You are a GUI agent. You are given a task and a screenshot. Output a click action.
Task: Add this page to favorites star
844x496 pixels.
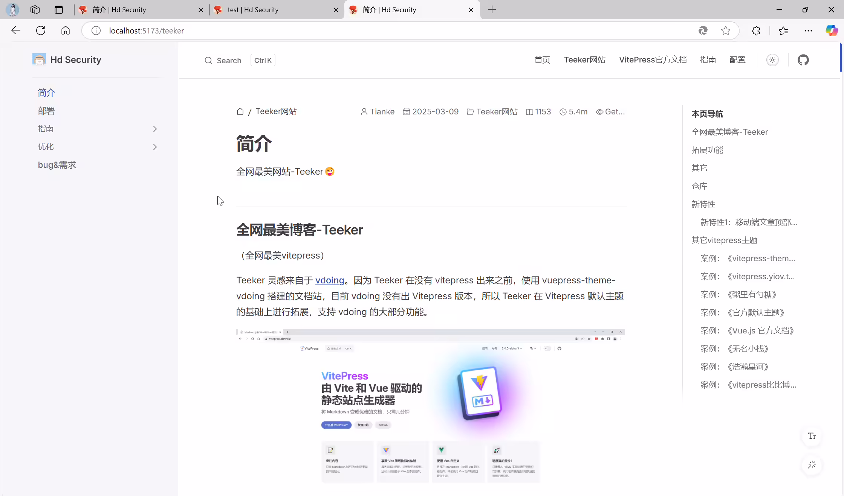click(x=726, y=30)
